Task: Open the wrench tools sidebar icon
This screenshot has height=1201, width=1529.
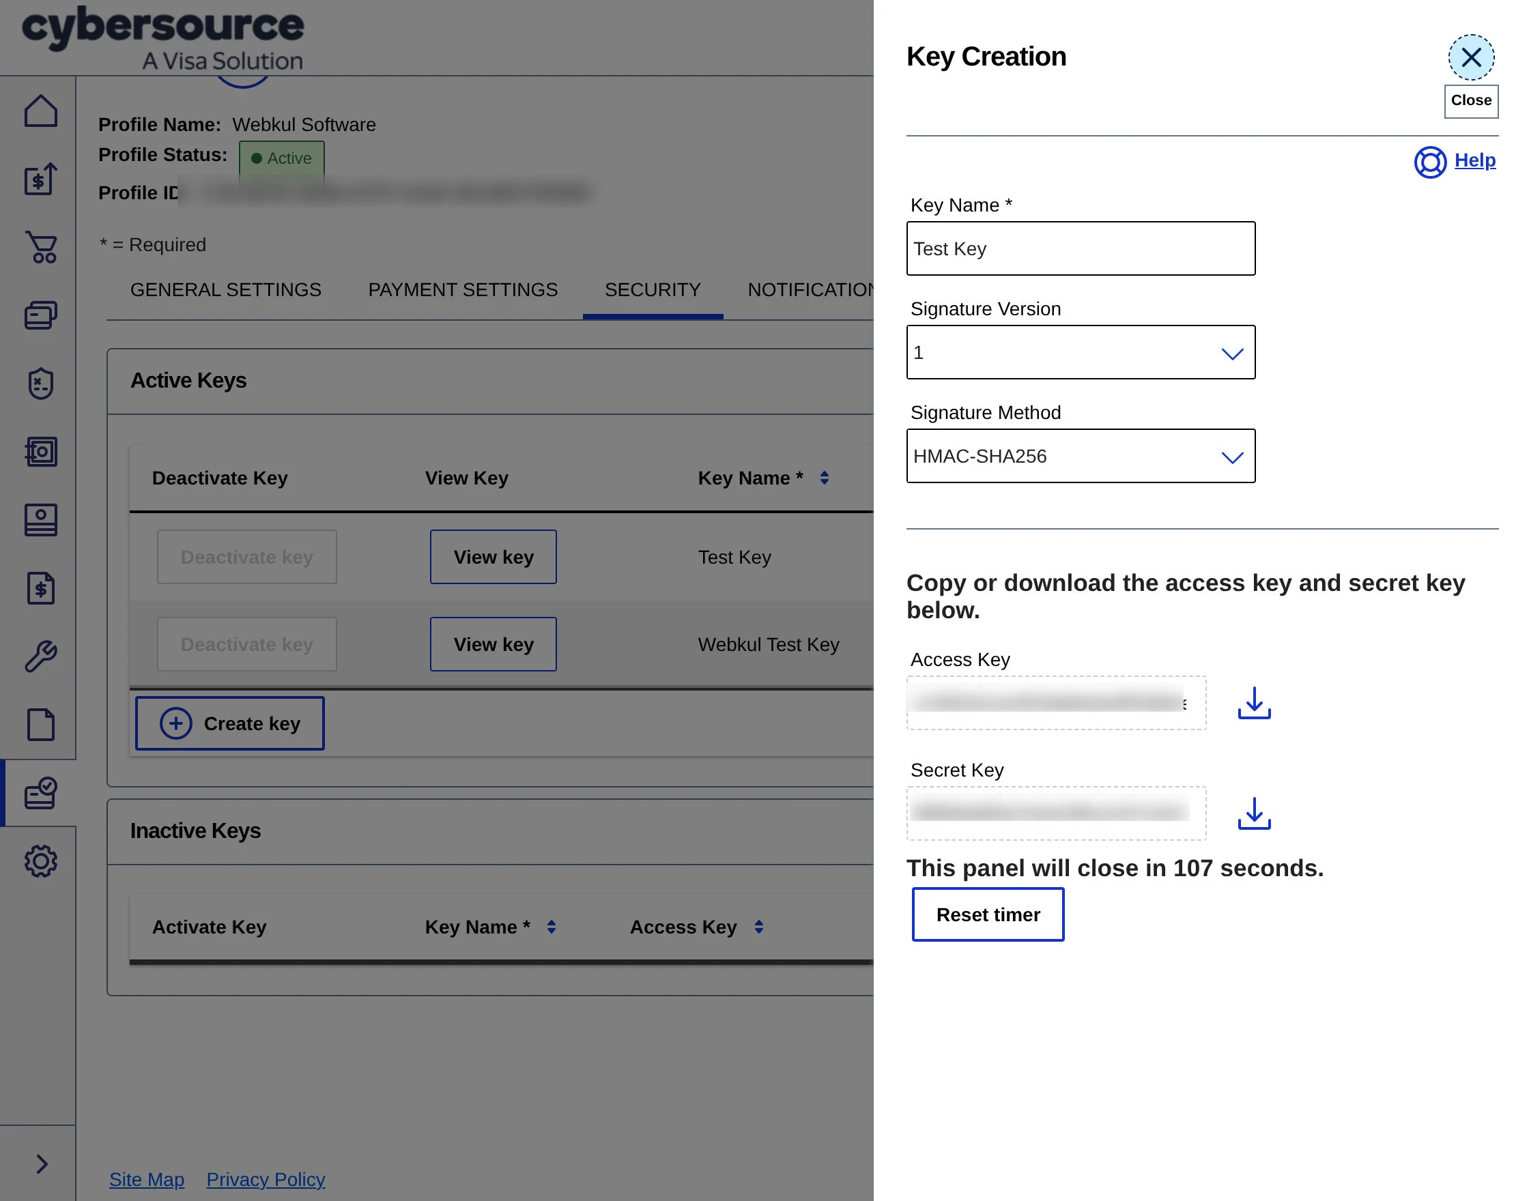Action: (41, 656)
